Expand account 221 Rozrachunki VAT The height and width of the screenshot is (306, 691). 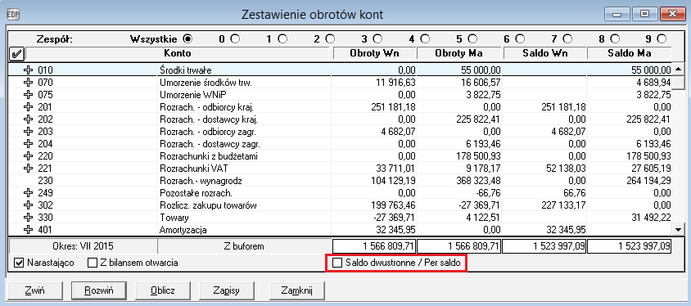(x=29, y=168)
